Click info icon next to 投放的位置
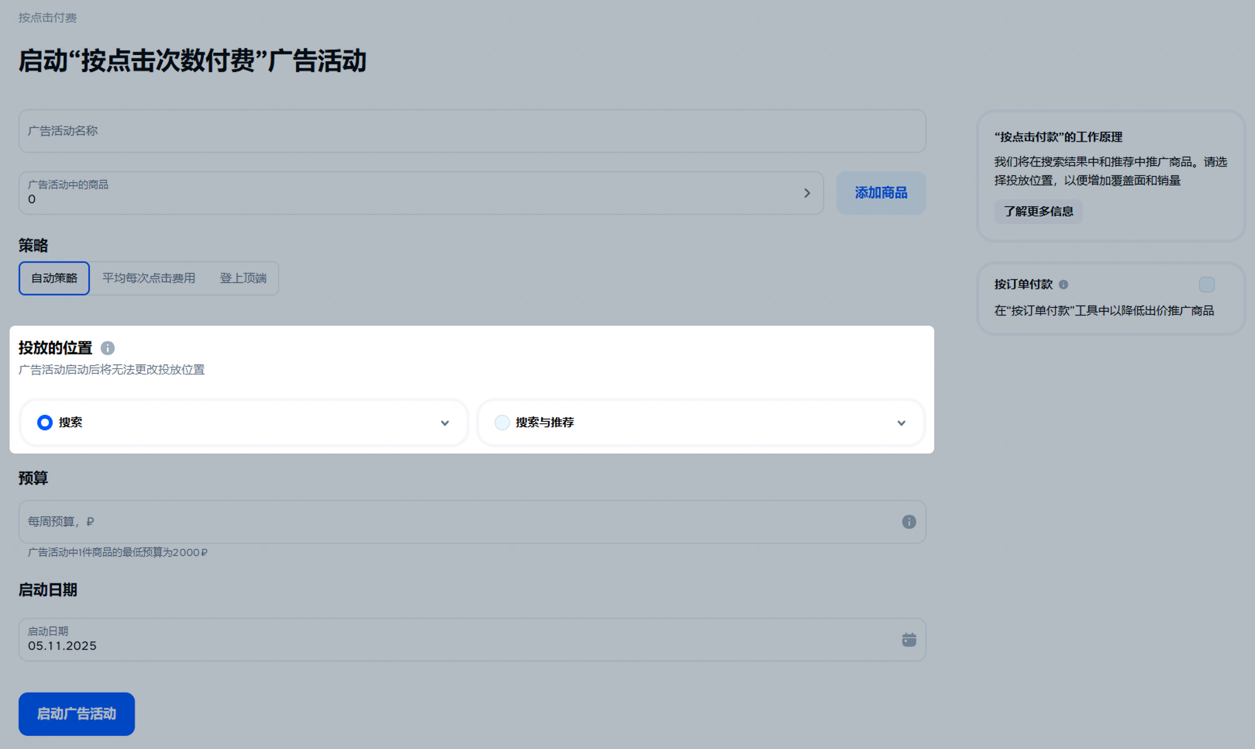Screen dimensions: 1255x749 (x=108, y=348)
